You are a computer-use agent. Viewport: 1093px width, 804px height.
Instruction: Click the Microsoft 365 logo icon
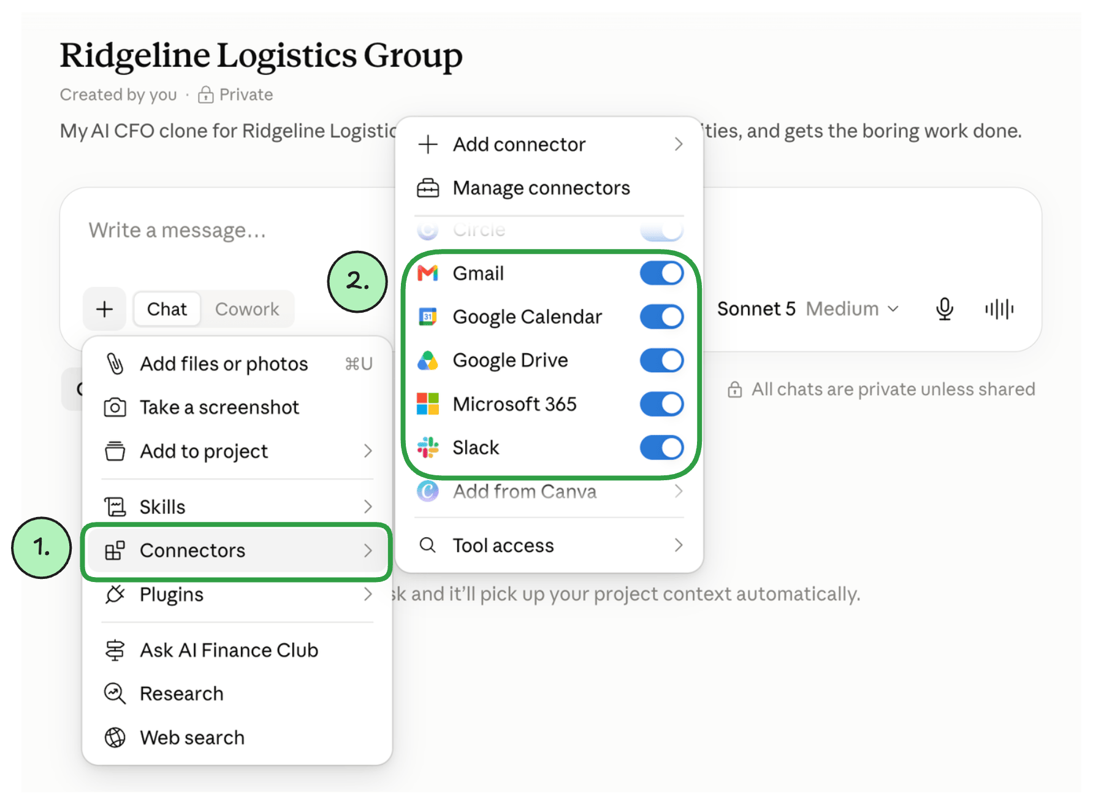(x=427, y=404)
